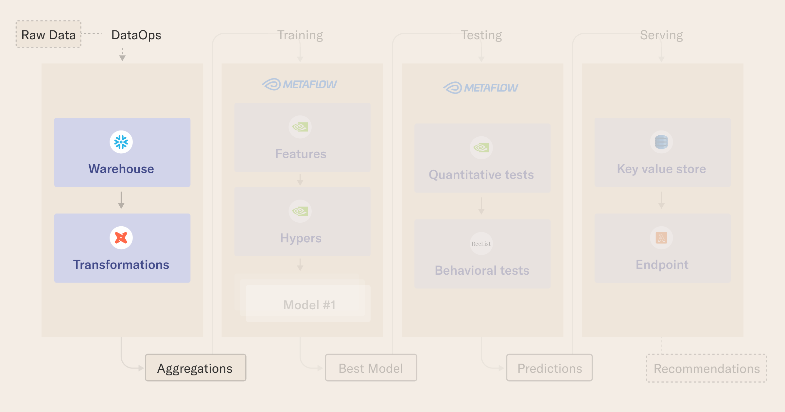Click the Best Model output box
Viewport: 785px width, 412px height.
pos(371,368)
